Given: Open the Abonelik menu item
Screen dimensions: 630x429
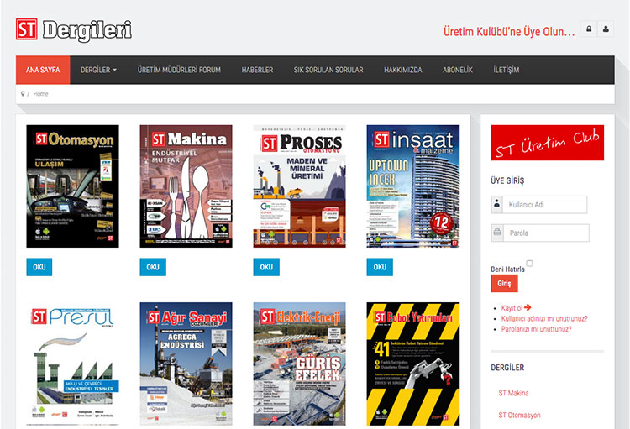Looking at the screenshot, I should point(458,70).
